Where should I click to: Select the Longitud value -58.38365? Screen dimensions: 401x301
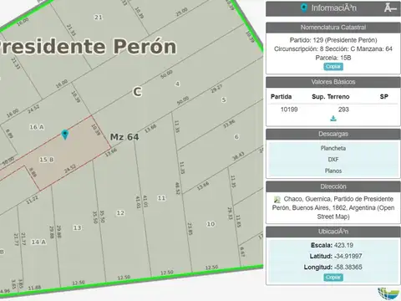[x=348, y=267]
